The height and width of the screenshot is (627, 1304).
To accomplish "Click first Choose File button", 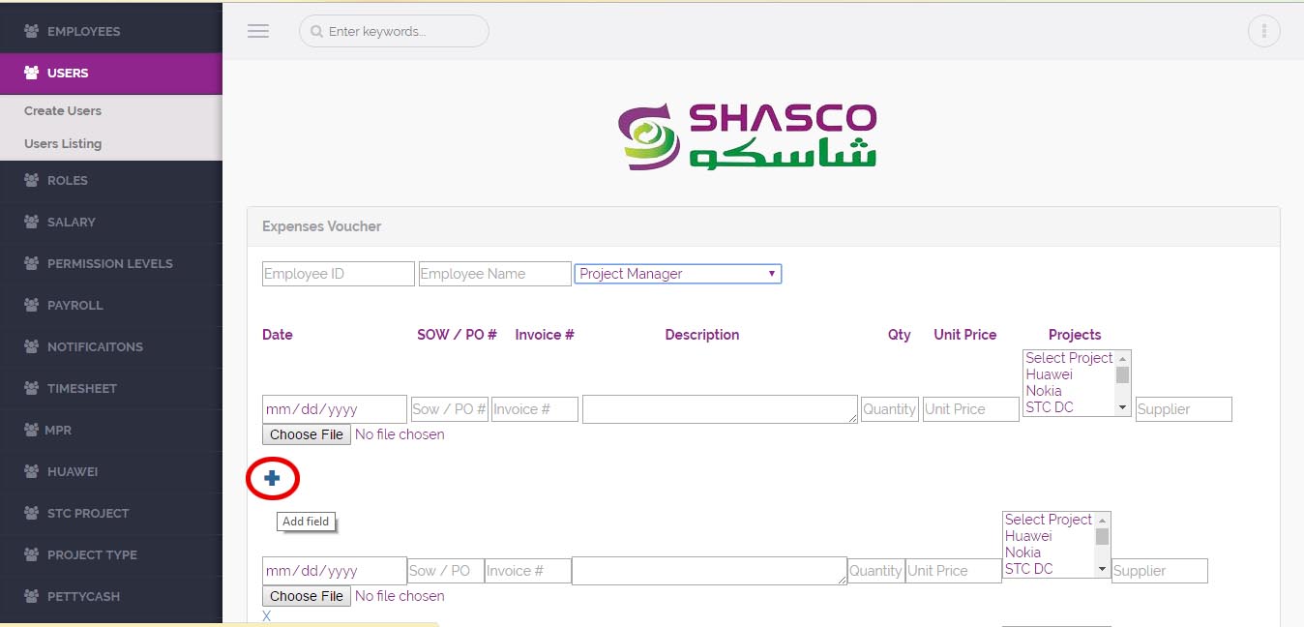I will (306, 434).
